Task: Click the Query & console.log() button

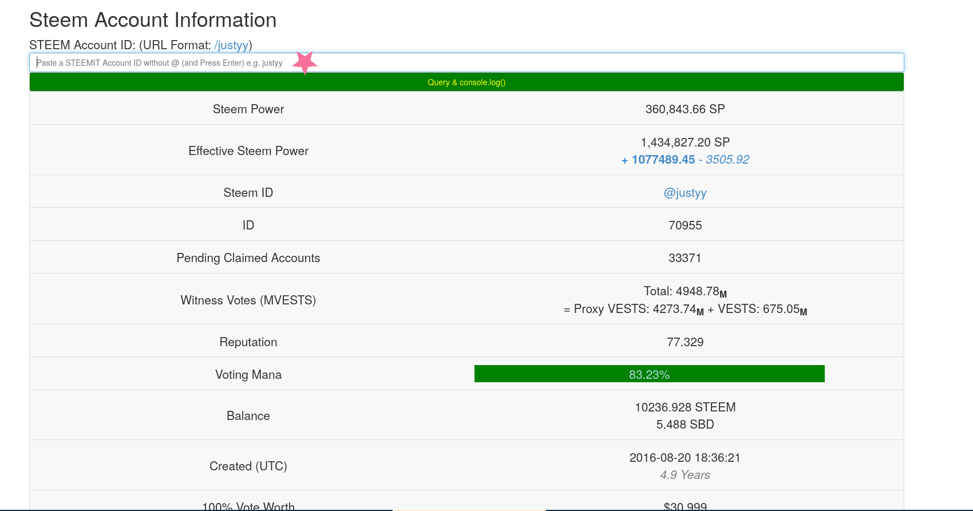Action: coord(466,82)
